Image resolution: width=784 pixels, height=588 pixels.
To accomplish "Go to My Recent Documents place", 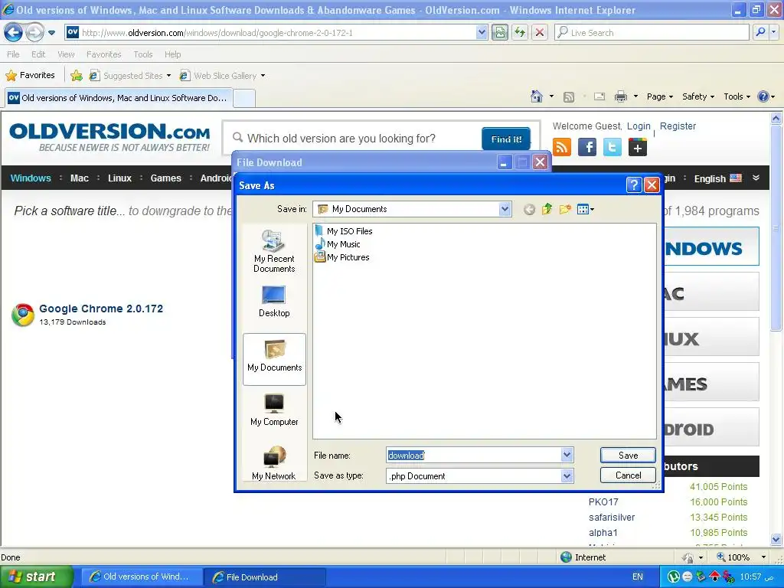I will tap(274, 251).
